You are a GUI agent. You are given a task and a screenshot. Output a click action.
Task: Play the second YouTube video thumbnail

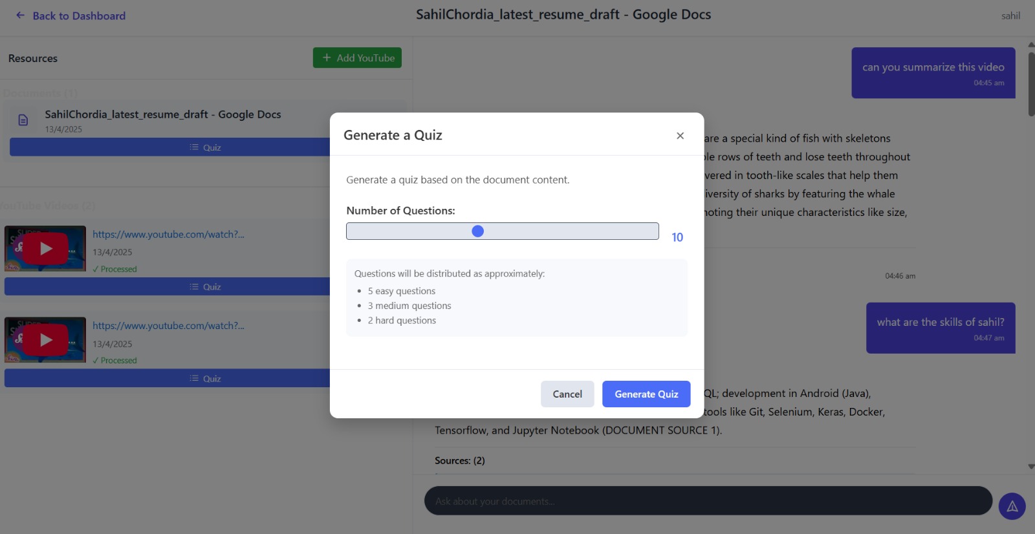click(x=45, y=340)
